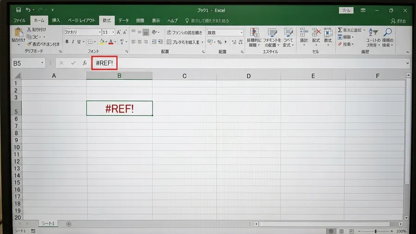Image resolution: width=416 pixels, height=234 pixels.
Task: Click the Delete cells icon with red X
Action: click(316, 33)
